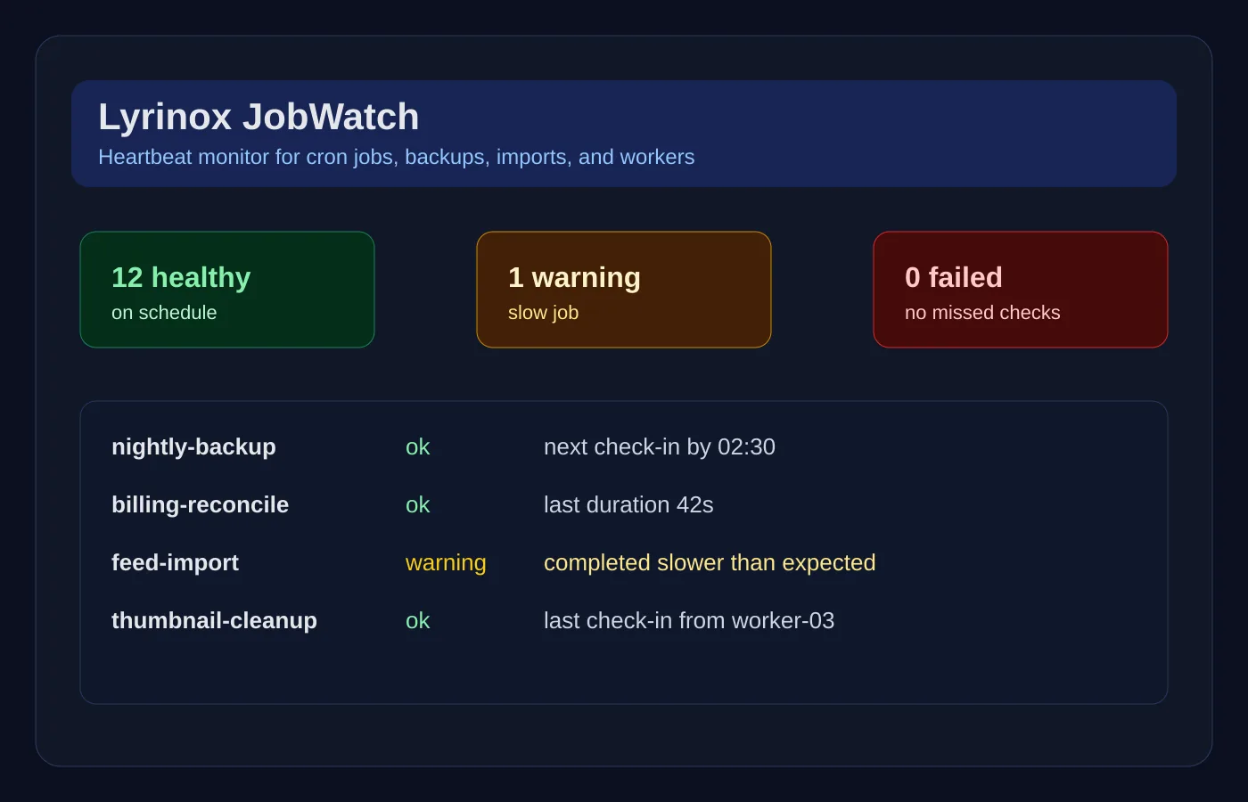
Task: Click 'next check-in by 02:30' detail
Action: [660, 446]
